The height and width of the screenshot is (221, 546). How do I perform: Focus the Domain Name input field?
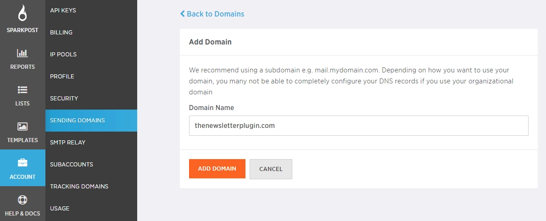coord(358,126)
